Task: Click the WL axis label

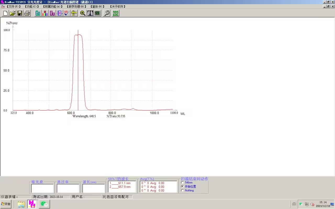Action: pyautogui.click(x=183, y=114)
